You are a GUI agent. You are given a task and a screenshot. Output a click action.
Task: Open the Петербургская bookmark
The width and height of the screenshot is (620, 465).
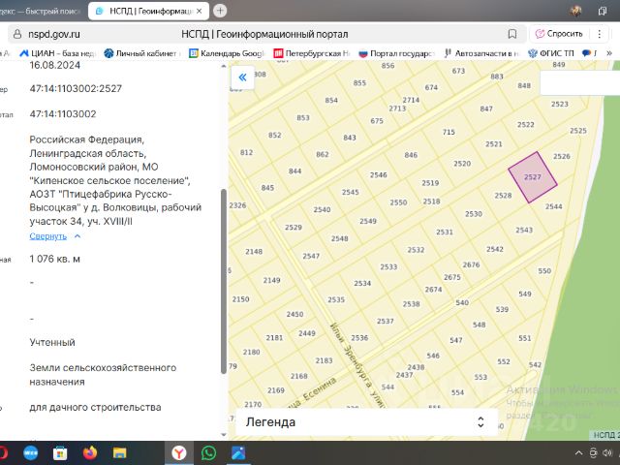[x=312, y=53]
